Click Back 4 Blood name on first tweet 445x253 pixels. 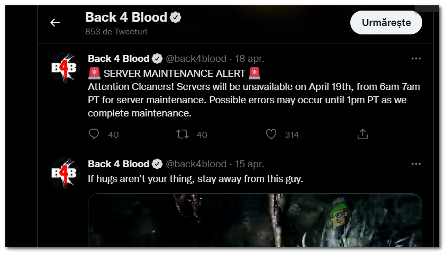point(118,58)
